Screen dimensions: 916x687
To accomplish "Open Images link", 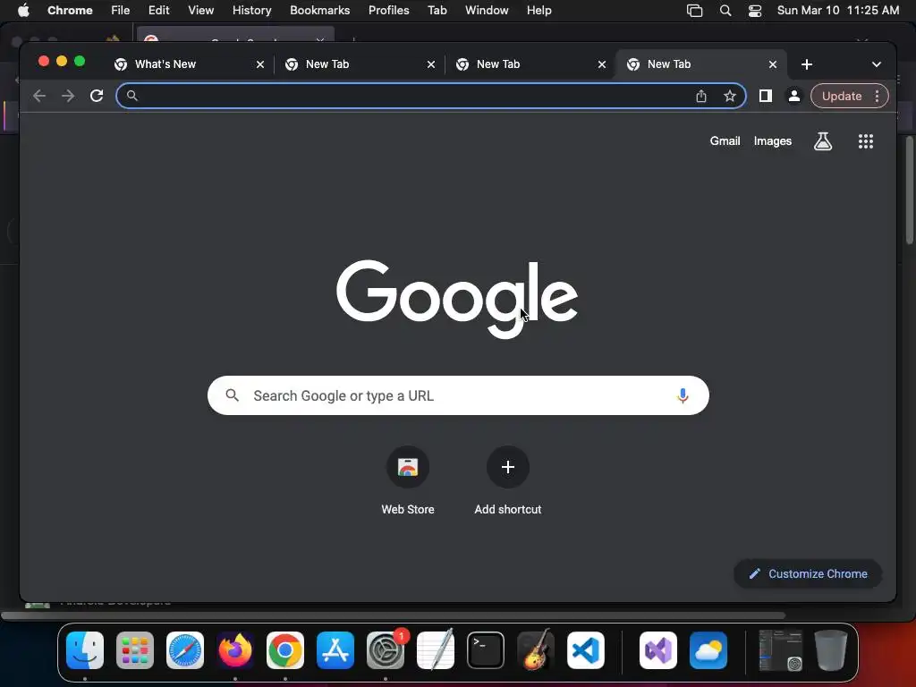I will click(772, 140).
